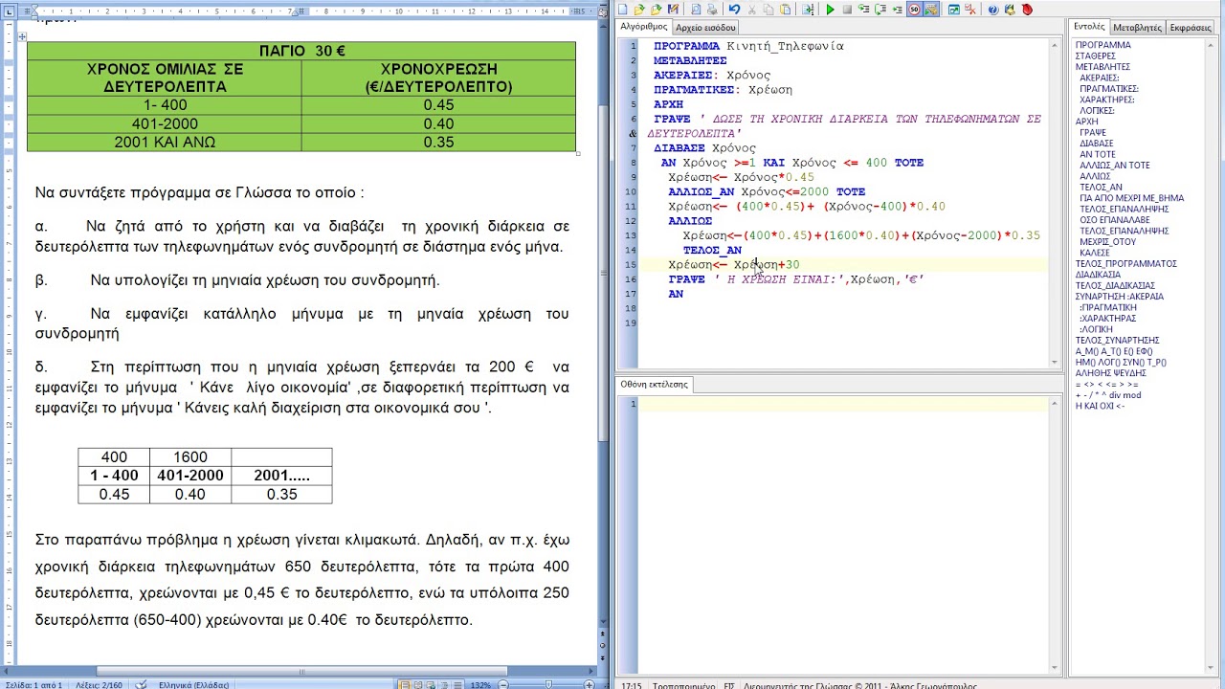
Task: Toggle the keyboard input icon
Action: click(931, 10)
